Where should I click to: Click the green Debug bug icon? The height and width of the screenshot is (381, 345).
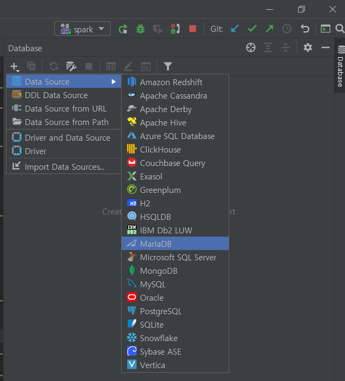140,29
